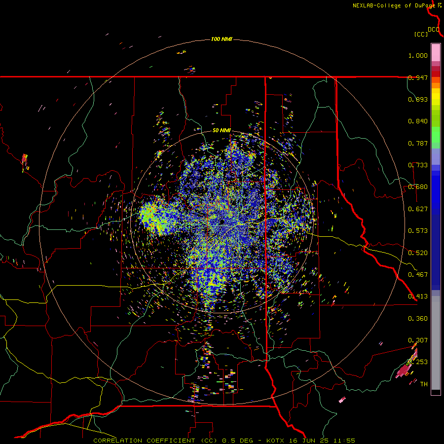Select the 0.467 legend value

click(418, 275)
